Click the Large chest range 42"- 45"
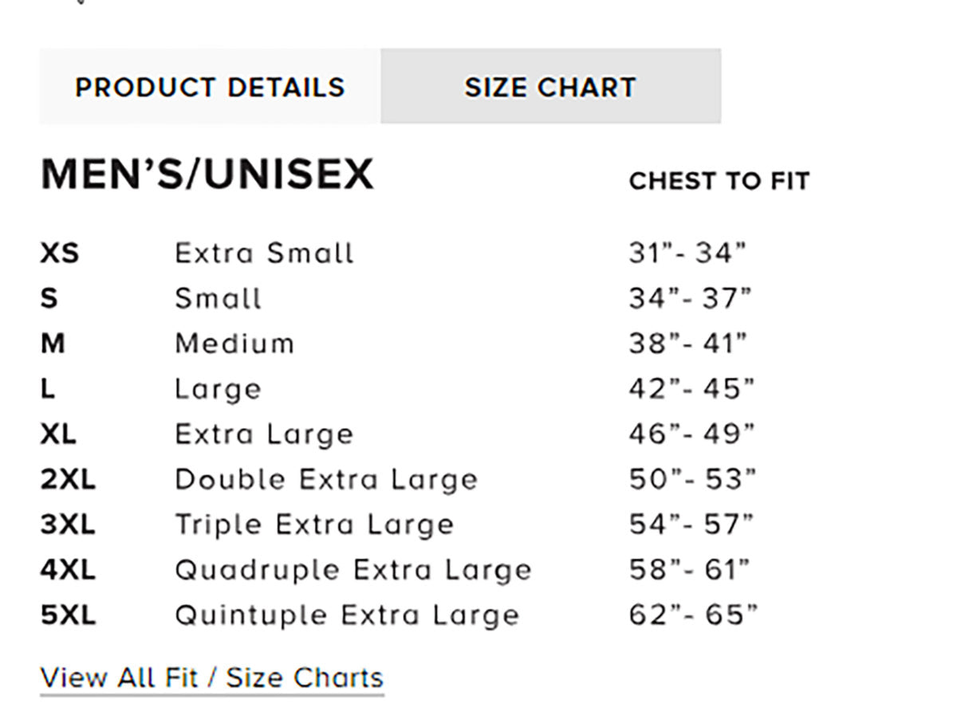 (x=691, y=389)
